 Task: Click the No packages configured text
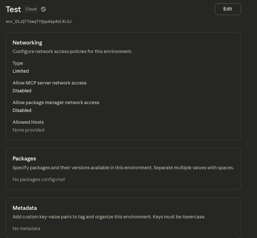[39, 179]
